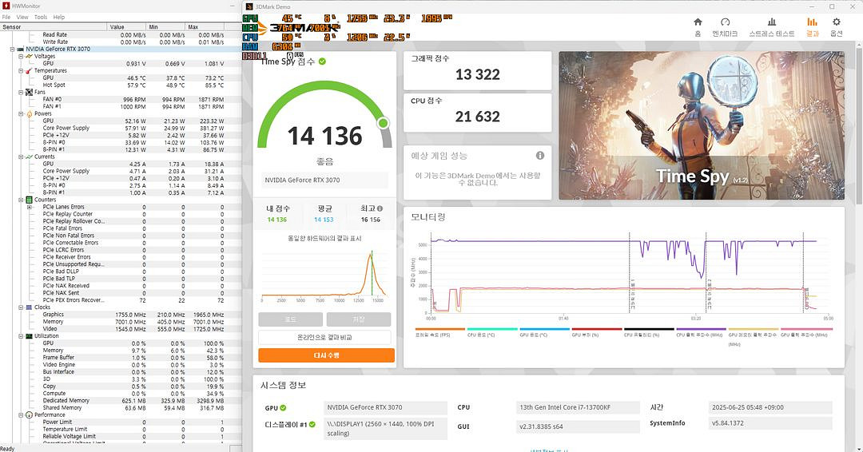The image size is (863, 452).
Task: Open the File menu in HWMonitor
Action: click(6, 17)
